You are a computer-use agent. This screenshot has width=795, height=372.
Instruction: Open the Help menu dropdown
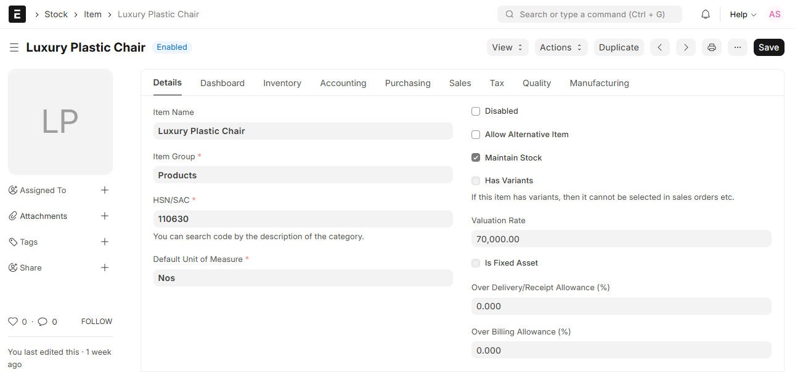[x=743, y=14]
